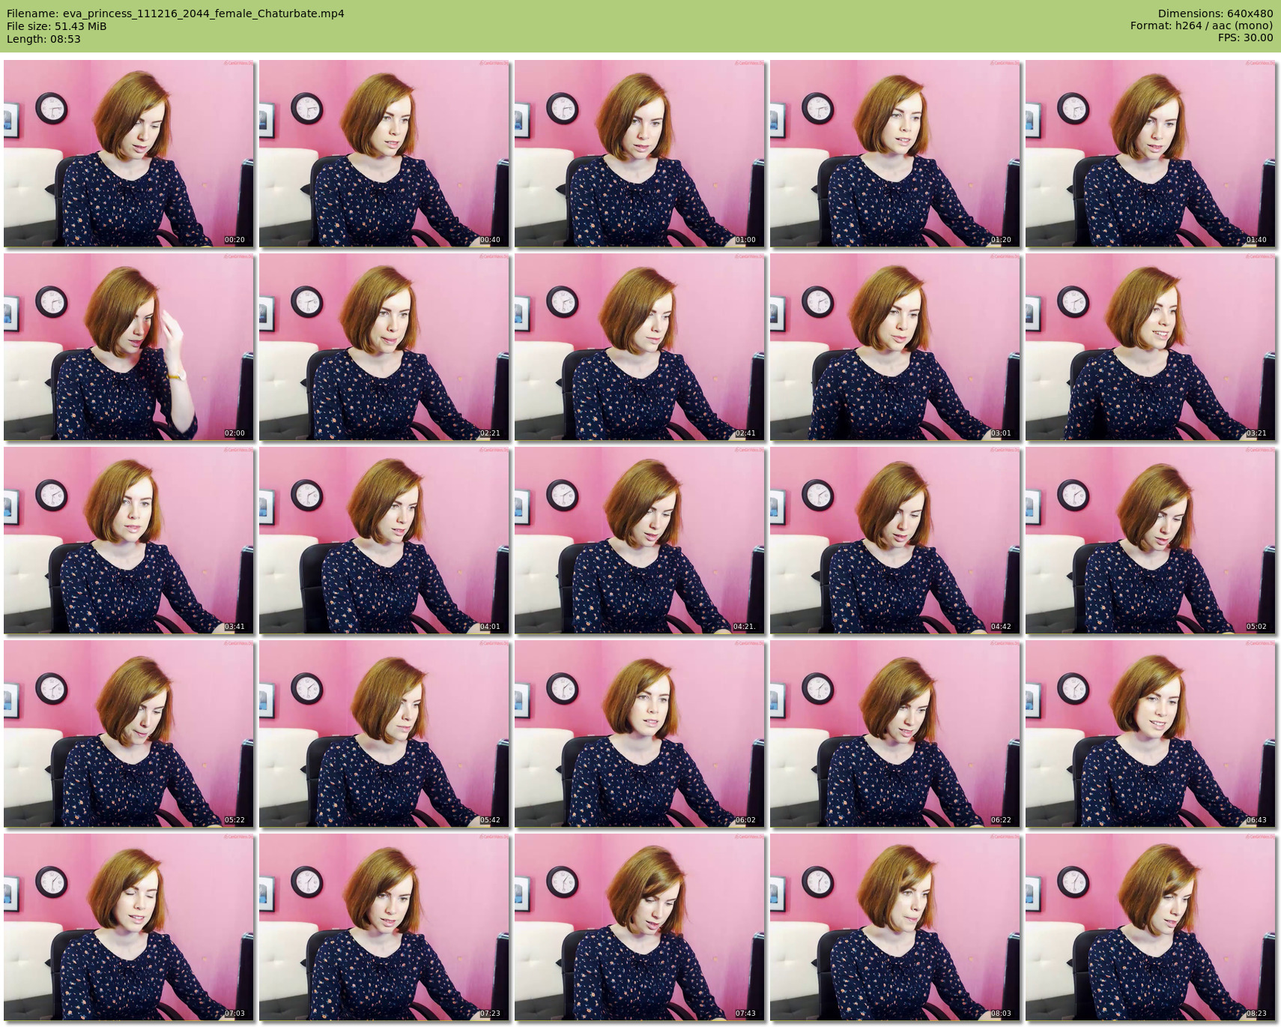The width and height of the screenshot is (1281, 1027).
Task: Click the "Format: h264 / aac (mono)" text
Action: (1202, 26)
